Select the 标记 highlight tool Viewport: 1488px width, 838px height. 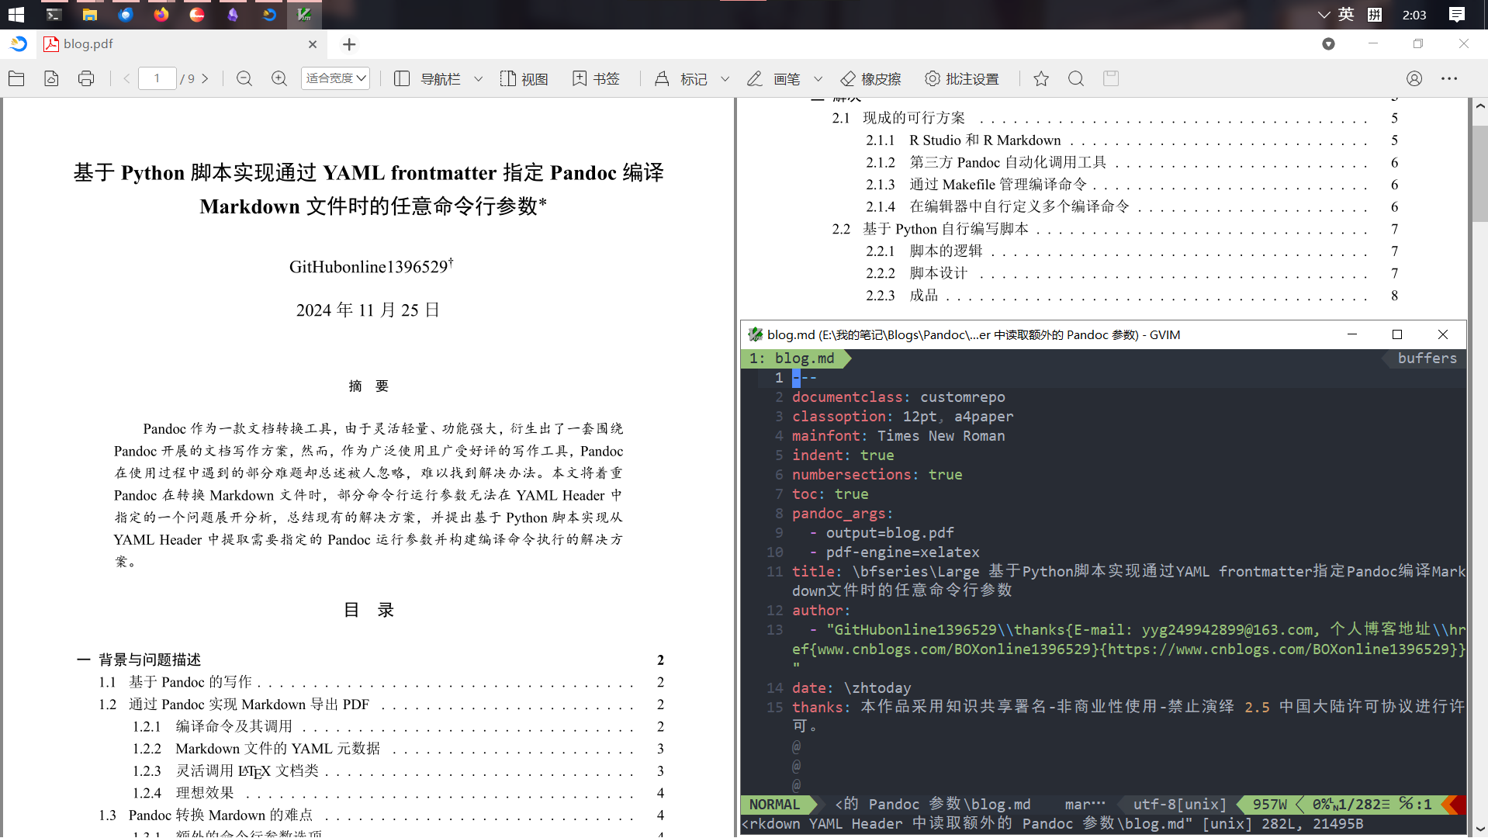(681, 78)
